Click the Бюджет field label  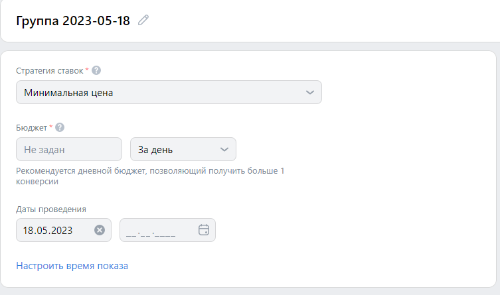click(x=32, y=128)
